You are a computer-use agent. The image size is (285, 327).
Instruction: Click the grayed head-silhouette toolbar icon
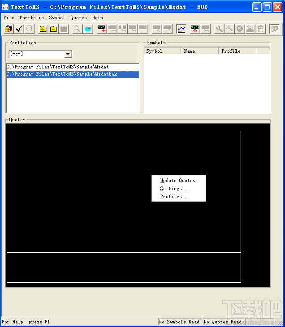coord(29,29)
